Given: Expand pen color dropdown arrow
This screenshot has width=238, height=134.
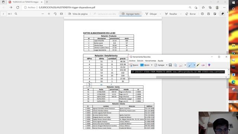Looking at the screenshot, I should (x=194, y=65).
